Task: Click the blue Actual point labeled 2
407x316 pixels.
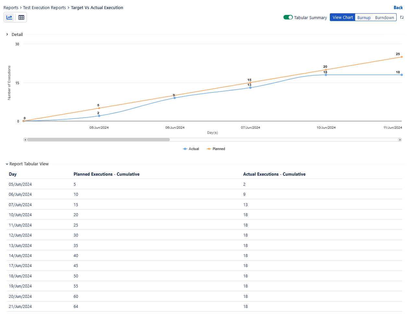Action: [x=99, y=116]
